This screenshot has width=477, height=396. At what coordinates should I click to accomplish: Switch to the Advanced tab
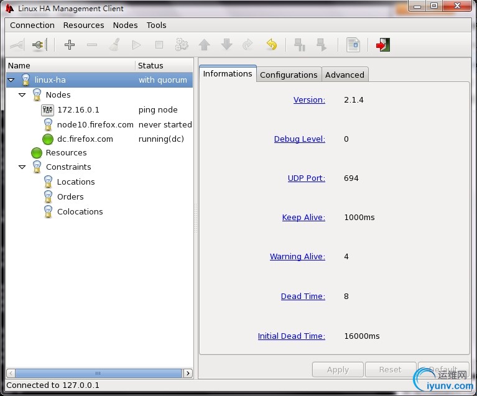(x=345, y=75)
